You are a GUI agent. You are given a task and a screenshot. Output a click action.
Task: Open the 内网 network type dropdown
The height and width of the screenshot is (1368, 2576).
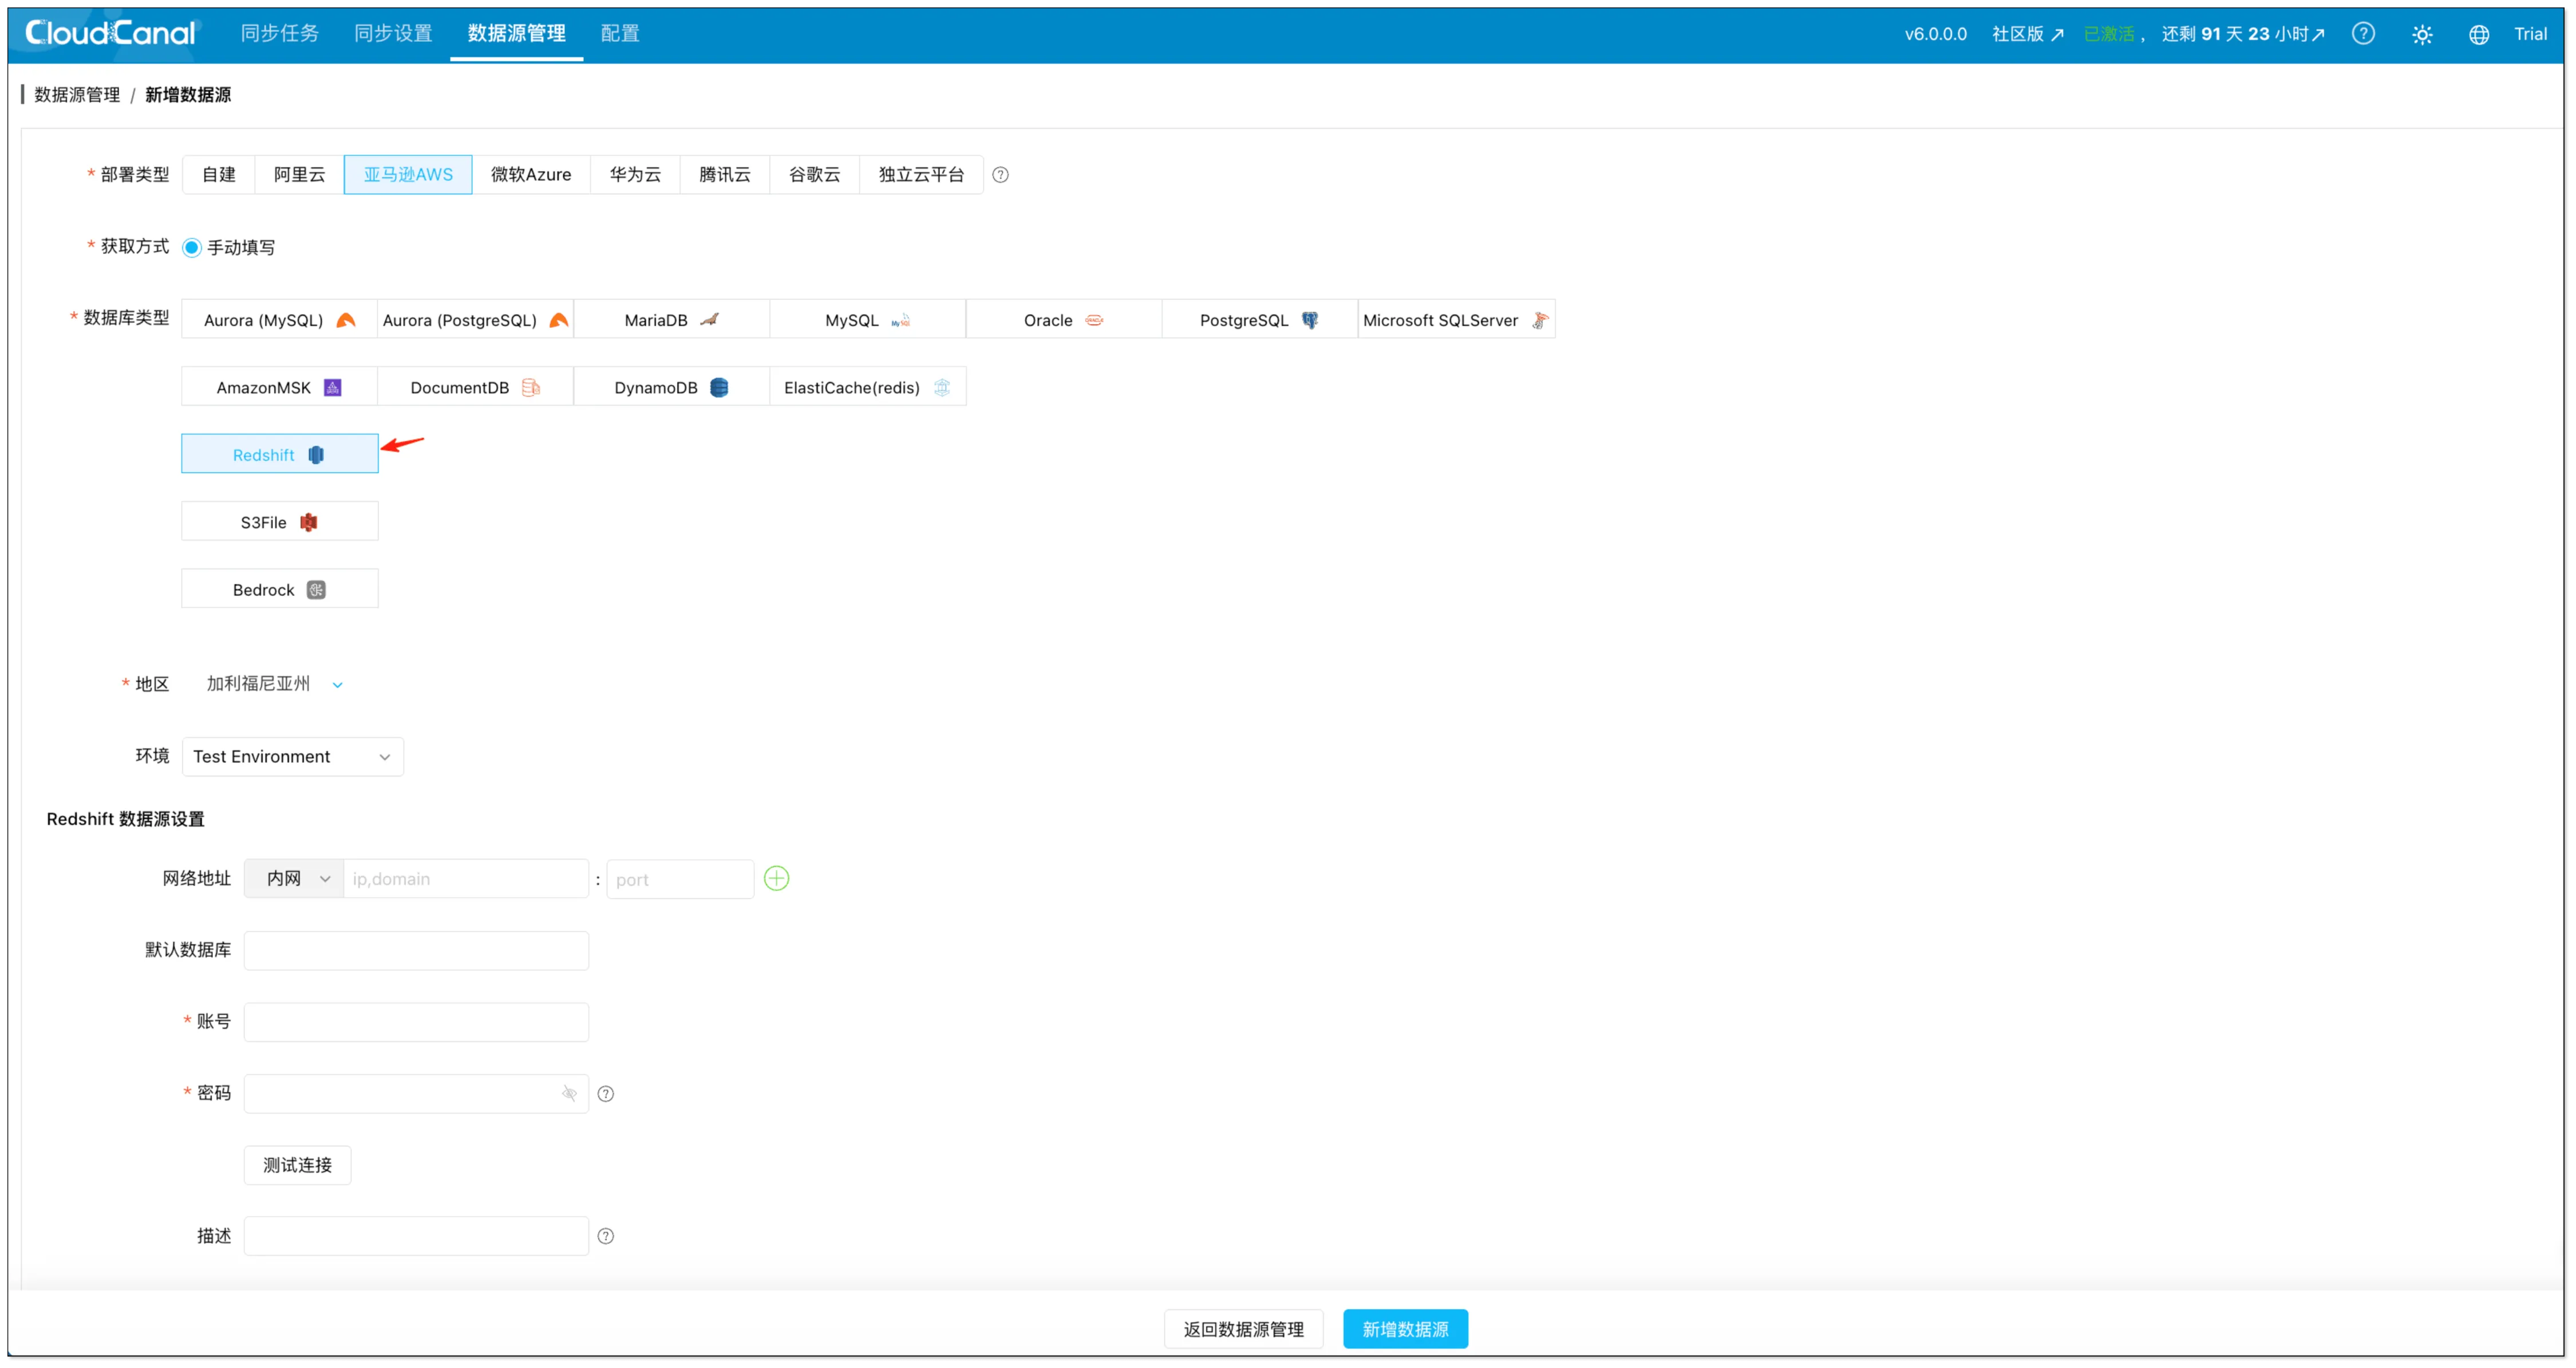point(293,879)
